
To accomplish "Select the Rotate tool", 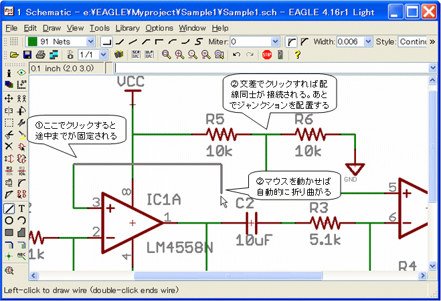I will (21, 111).
